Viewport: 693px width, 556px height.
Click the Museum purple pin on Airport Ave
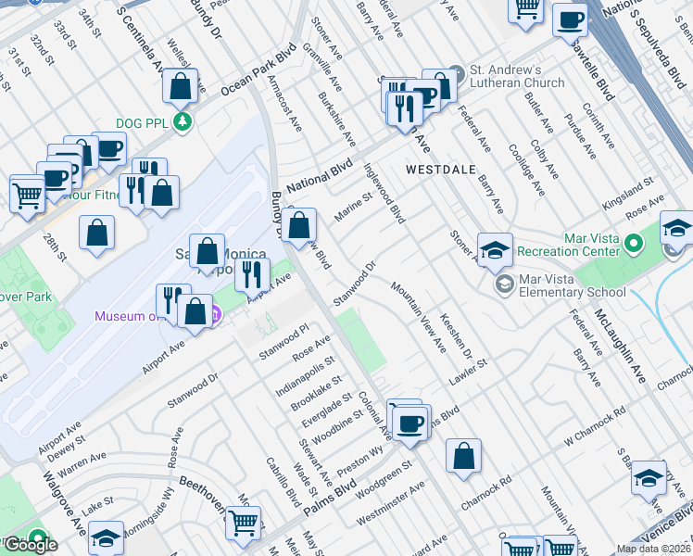(215, 316)
